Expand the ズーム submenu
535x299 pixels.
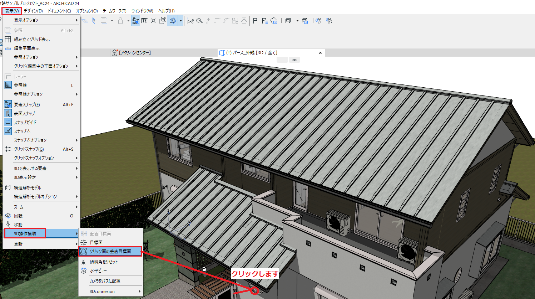[41, 207]
